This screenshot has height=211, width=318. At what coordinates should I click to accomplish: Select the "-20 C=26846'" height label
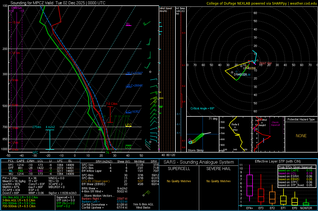[134, 85]
